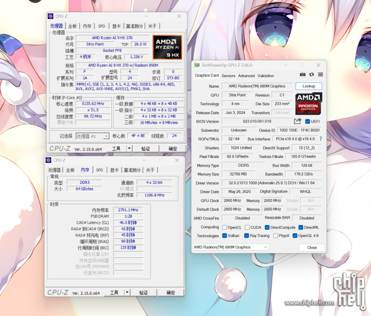Image resolution: width=371 pixels, height=316 pixels.
Task: Open the 基准跑分 tab in top CPU-Z window
Action: tap(134, 26)
